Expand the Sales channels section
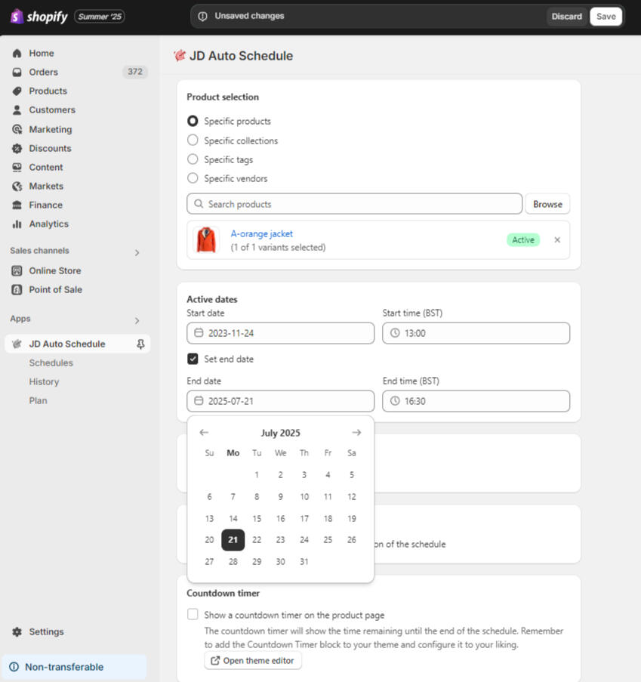 point(137,252)
